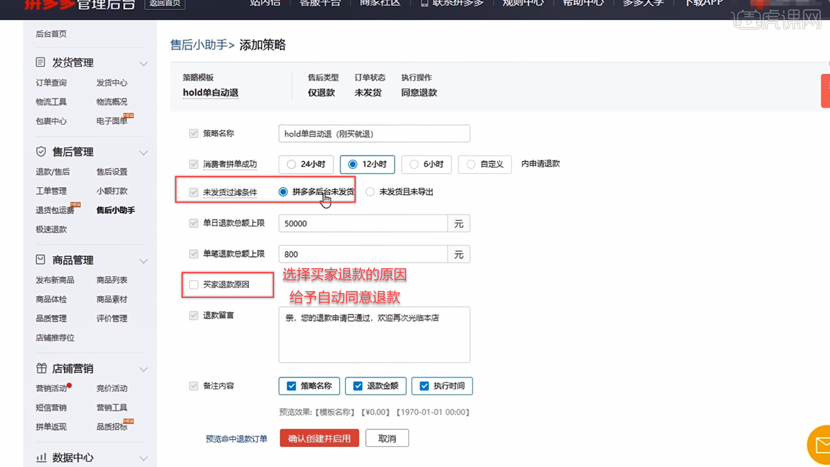Screen dimensions: 830x467
Task: Click the 售后管理 shield icon
Action: (41, 152)
